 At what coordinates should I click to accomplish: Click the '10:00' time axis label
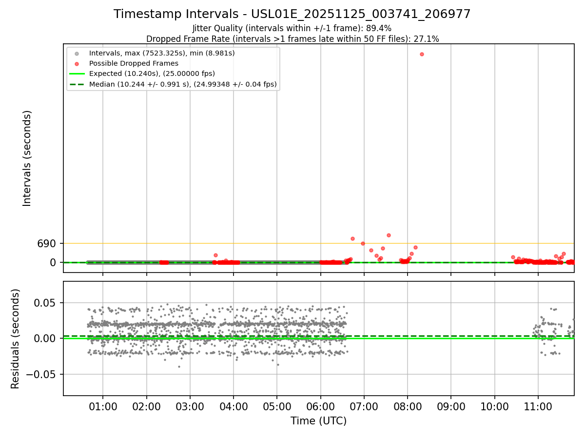[495, 407]
